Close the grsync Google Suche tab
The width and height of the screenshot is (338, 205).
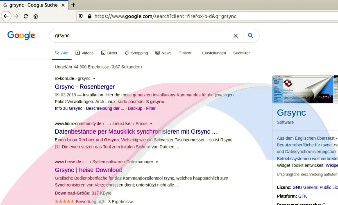tap(63, 5)
